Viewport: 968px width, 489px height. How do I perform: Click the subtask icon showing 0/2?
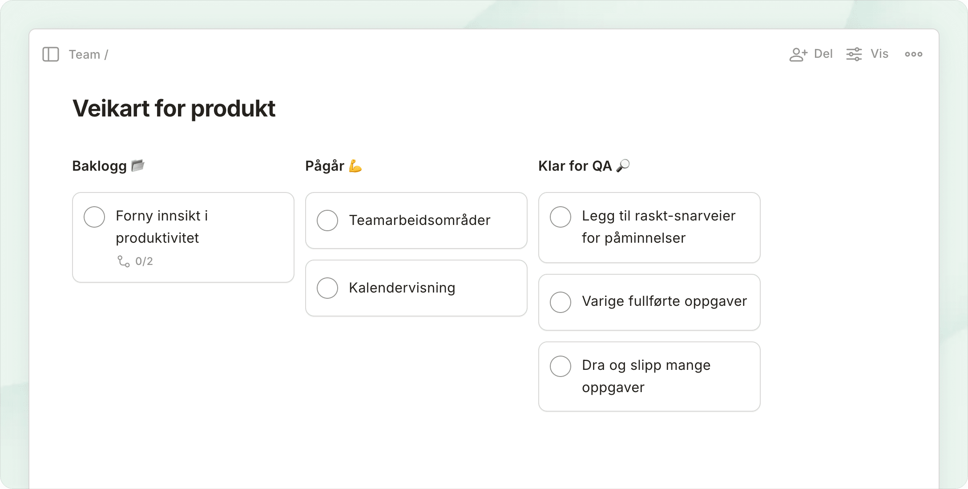123,261
